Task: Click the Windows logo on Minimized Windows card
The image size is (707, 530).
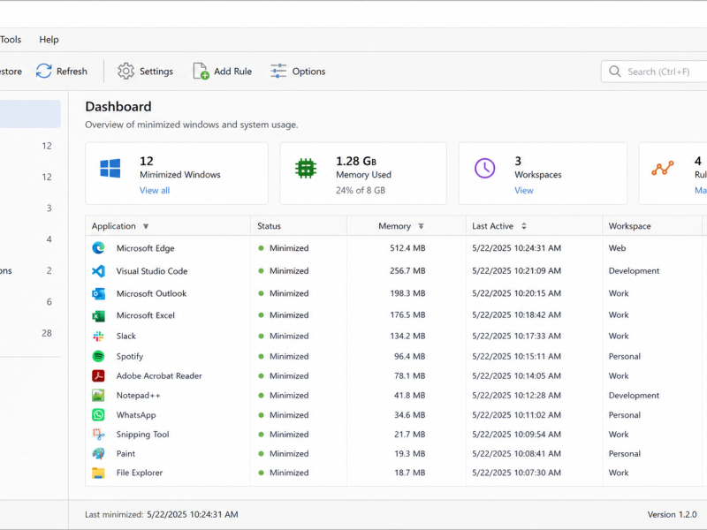Action: [110, 169]
